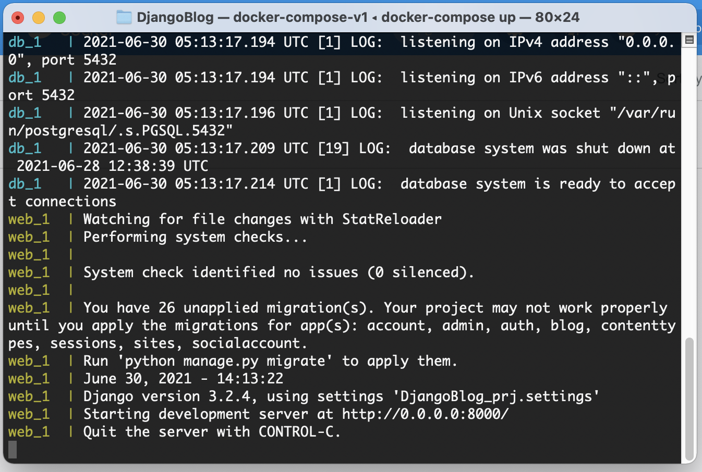Minimize terminal using the yellow button
Image resolution: width=702 pixels, height=472 pixels.
(x=39, y=18)
